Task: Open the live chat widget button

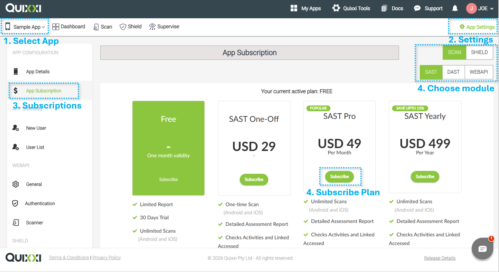Action: (482, 248)
